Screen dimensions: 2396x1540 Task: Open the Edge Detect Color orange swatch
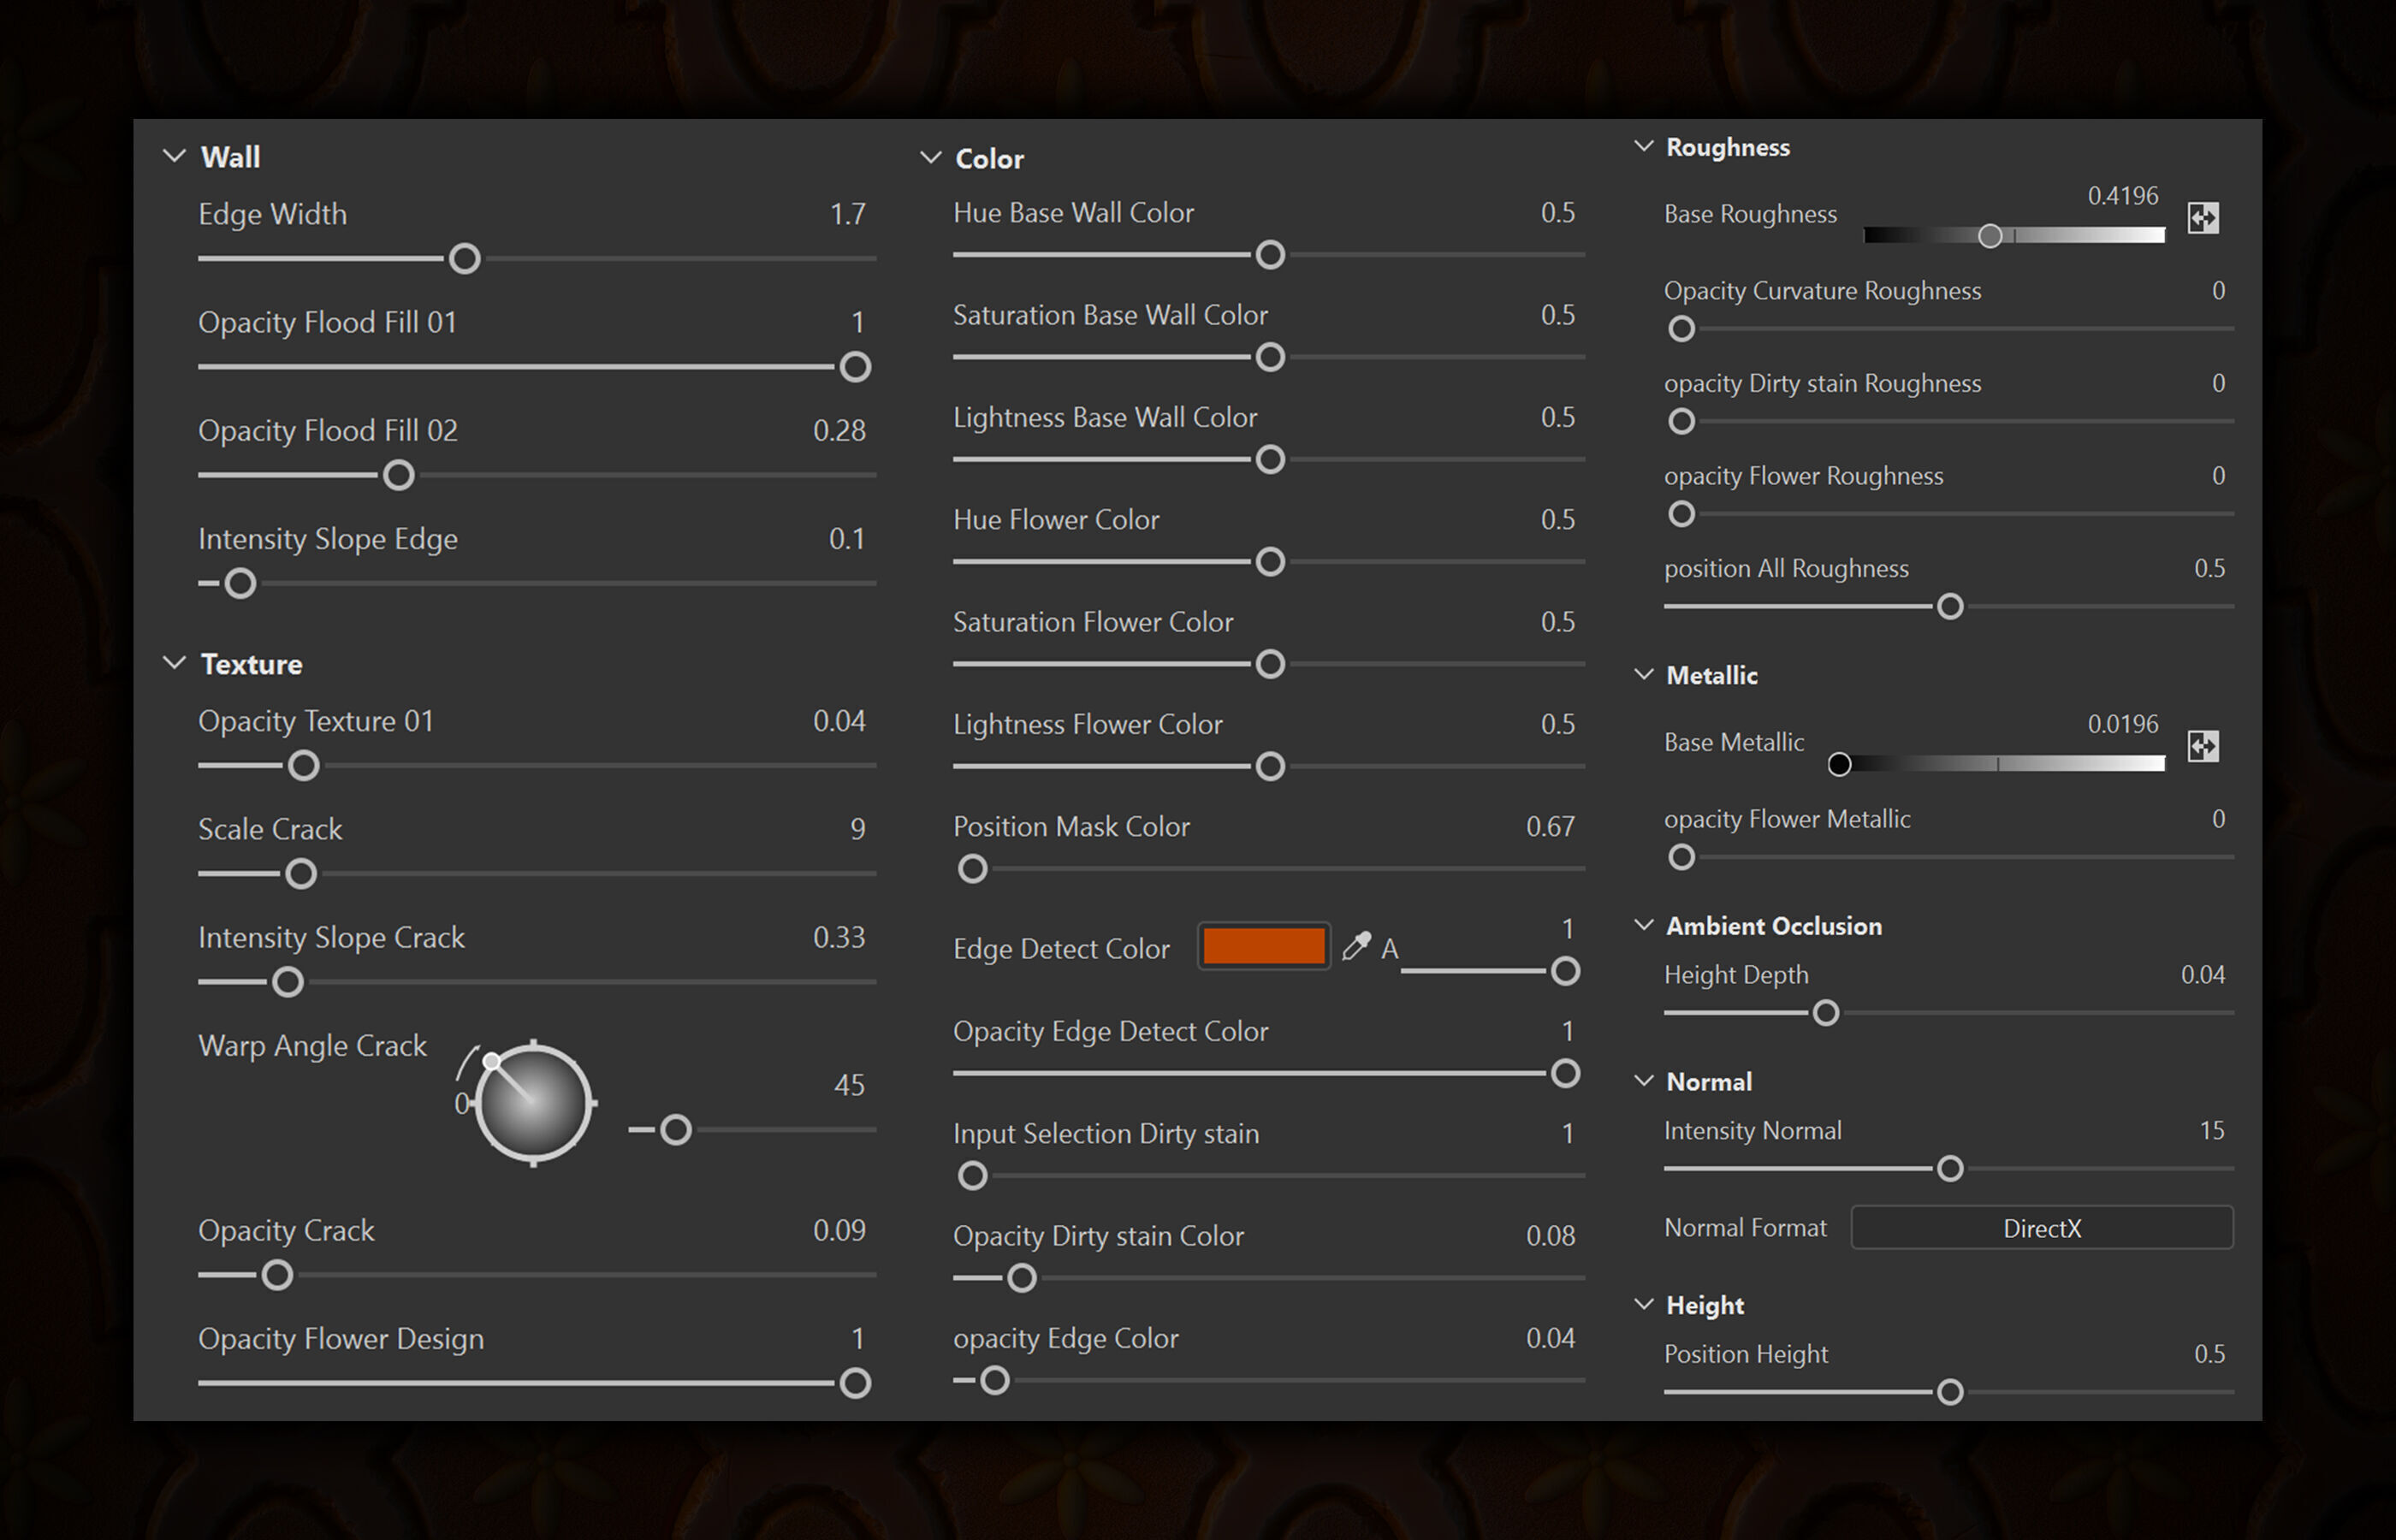point(1264,946)
